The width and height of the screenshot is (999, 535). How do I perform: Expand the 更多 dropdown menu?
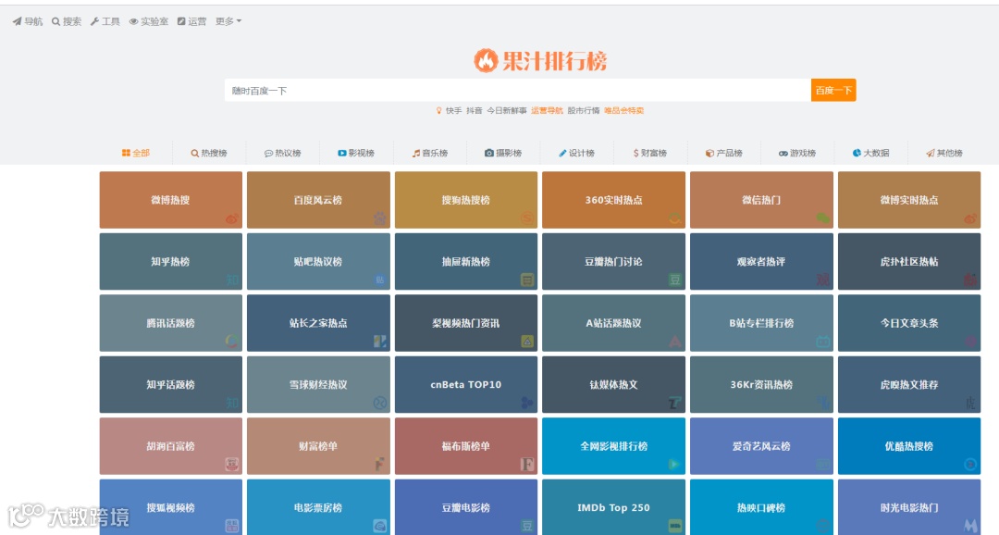pos(228,21)
